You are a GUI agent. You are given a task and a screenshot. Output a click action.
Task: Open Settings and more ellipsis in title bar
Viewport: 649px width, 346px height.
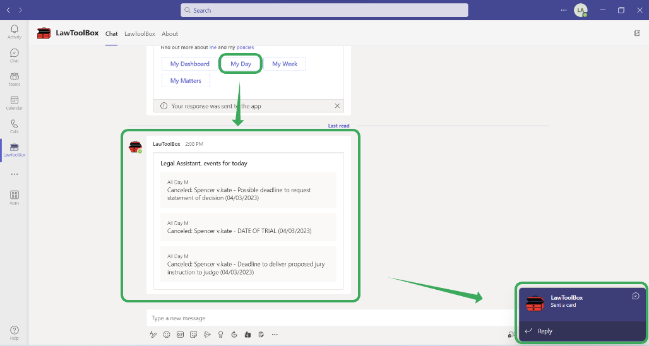point(564,10)
